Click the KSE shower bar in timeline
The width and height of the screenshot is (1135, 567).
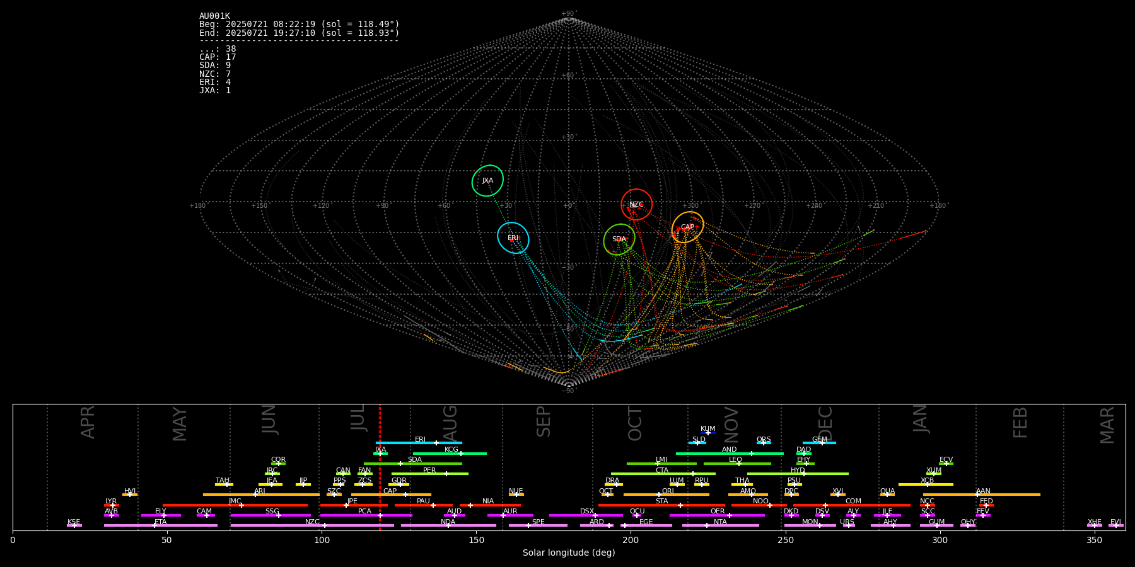(x=74, y=525)
